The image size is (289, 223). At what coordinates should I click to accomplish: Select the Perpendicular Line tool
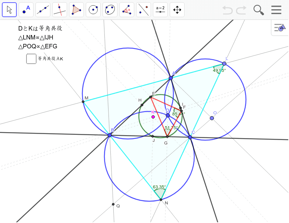coord(60,10)
